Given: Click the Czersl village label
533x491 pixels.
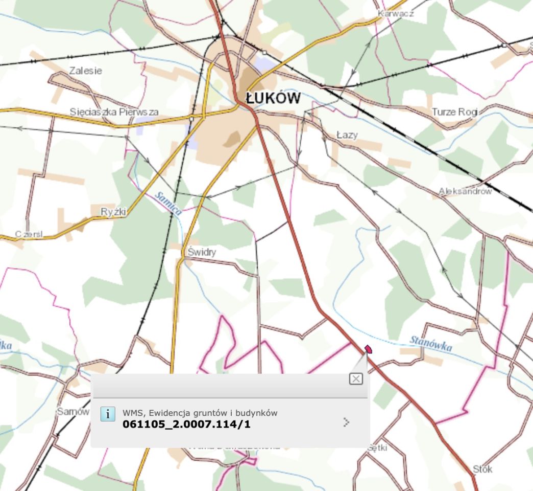Looking at the screenshot, I should coord(29,234).
